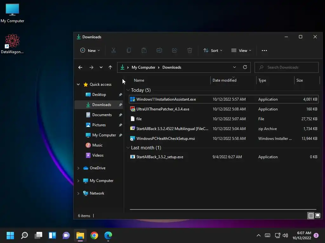Open the New dropdown menu
This screenshot has height=243, width=325.
[x=90, y=50]
